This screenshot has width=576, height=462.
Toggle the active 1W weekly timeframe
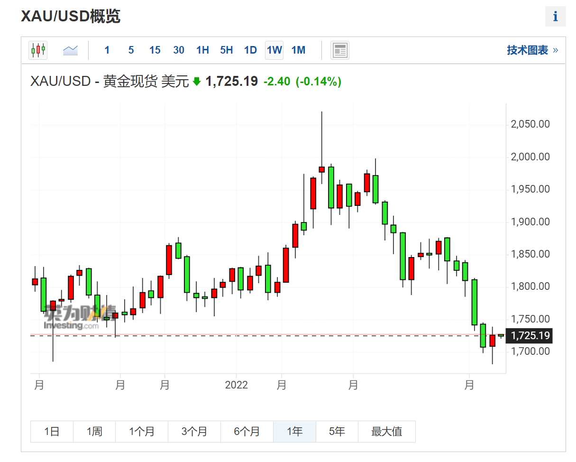274,50
